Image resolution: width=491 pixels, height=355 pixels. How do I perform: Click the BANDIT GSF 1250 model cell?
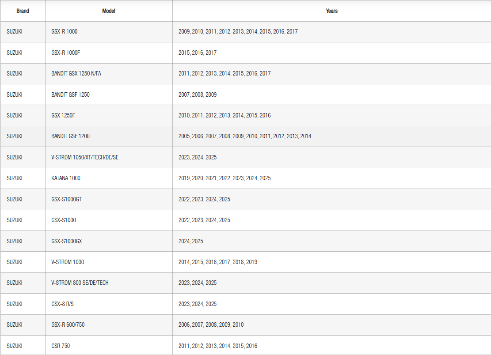(70, 94)
